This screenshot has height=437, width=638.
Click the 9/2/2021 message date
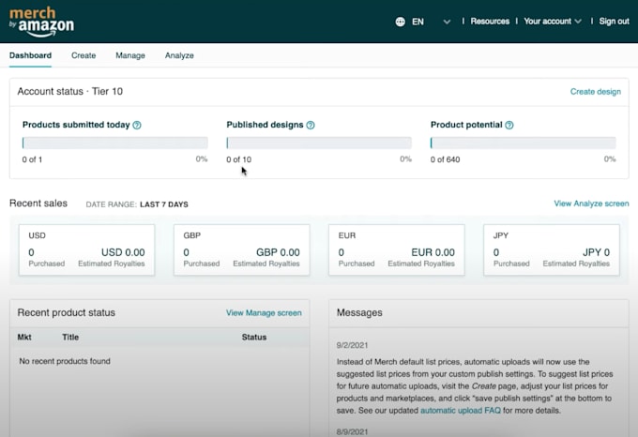pos(352,345)
